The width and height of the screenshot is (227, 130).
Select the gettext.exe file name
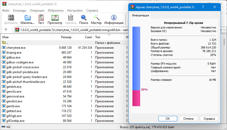click(14, 111)
